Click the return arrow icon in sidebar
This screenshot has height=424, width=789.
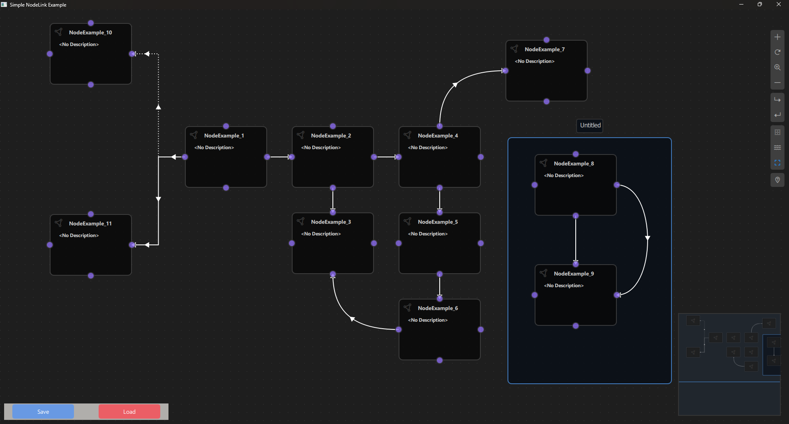click(777, 115)
